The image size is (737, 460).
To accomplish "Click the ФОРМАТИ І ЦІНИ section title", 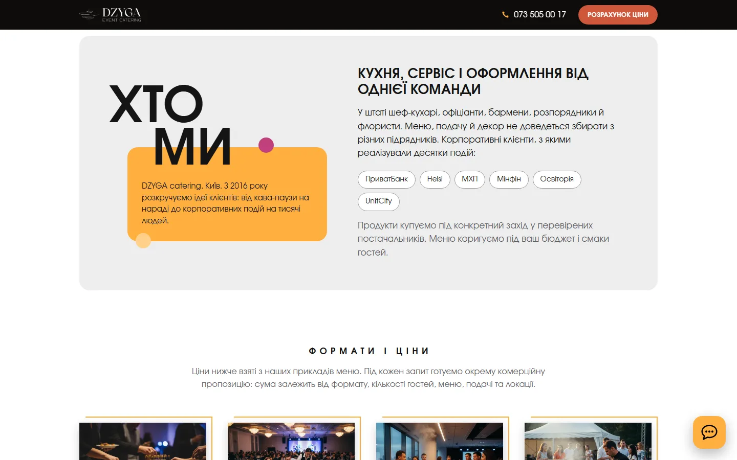I will click(368, 351).
